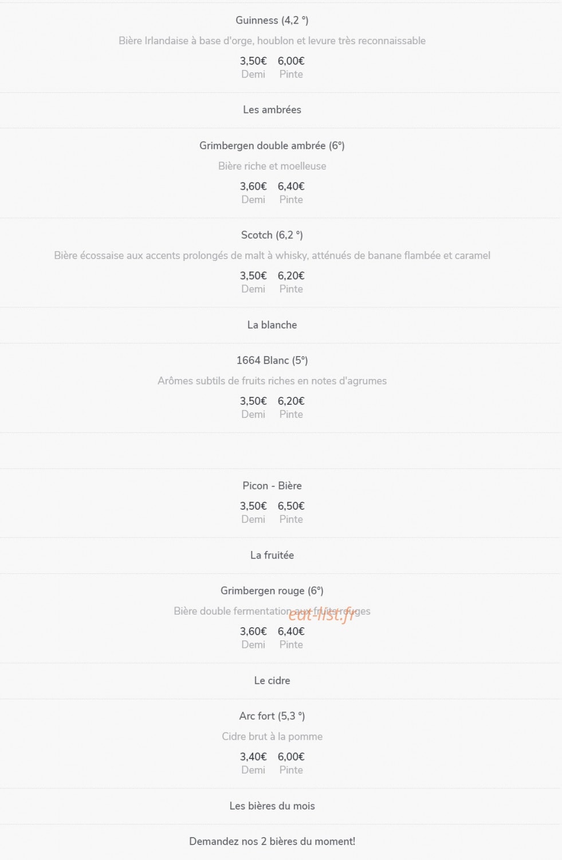Click the Arc fort (5,3 °) title
The height and width of the screenshot is (860, 562).
[x=272, y=716]
